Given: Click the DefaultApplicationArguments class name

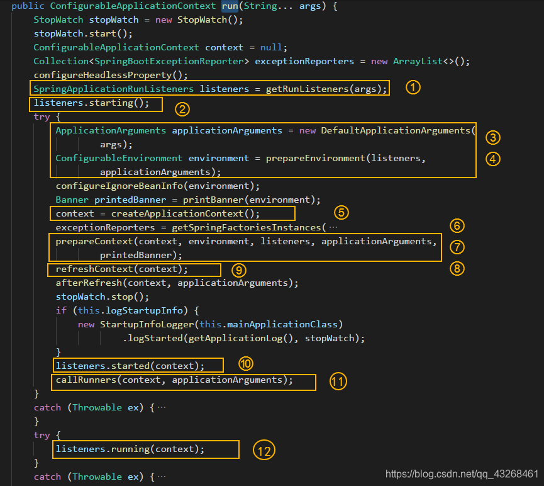Looking at the screenshot, I should (395, 130).
